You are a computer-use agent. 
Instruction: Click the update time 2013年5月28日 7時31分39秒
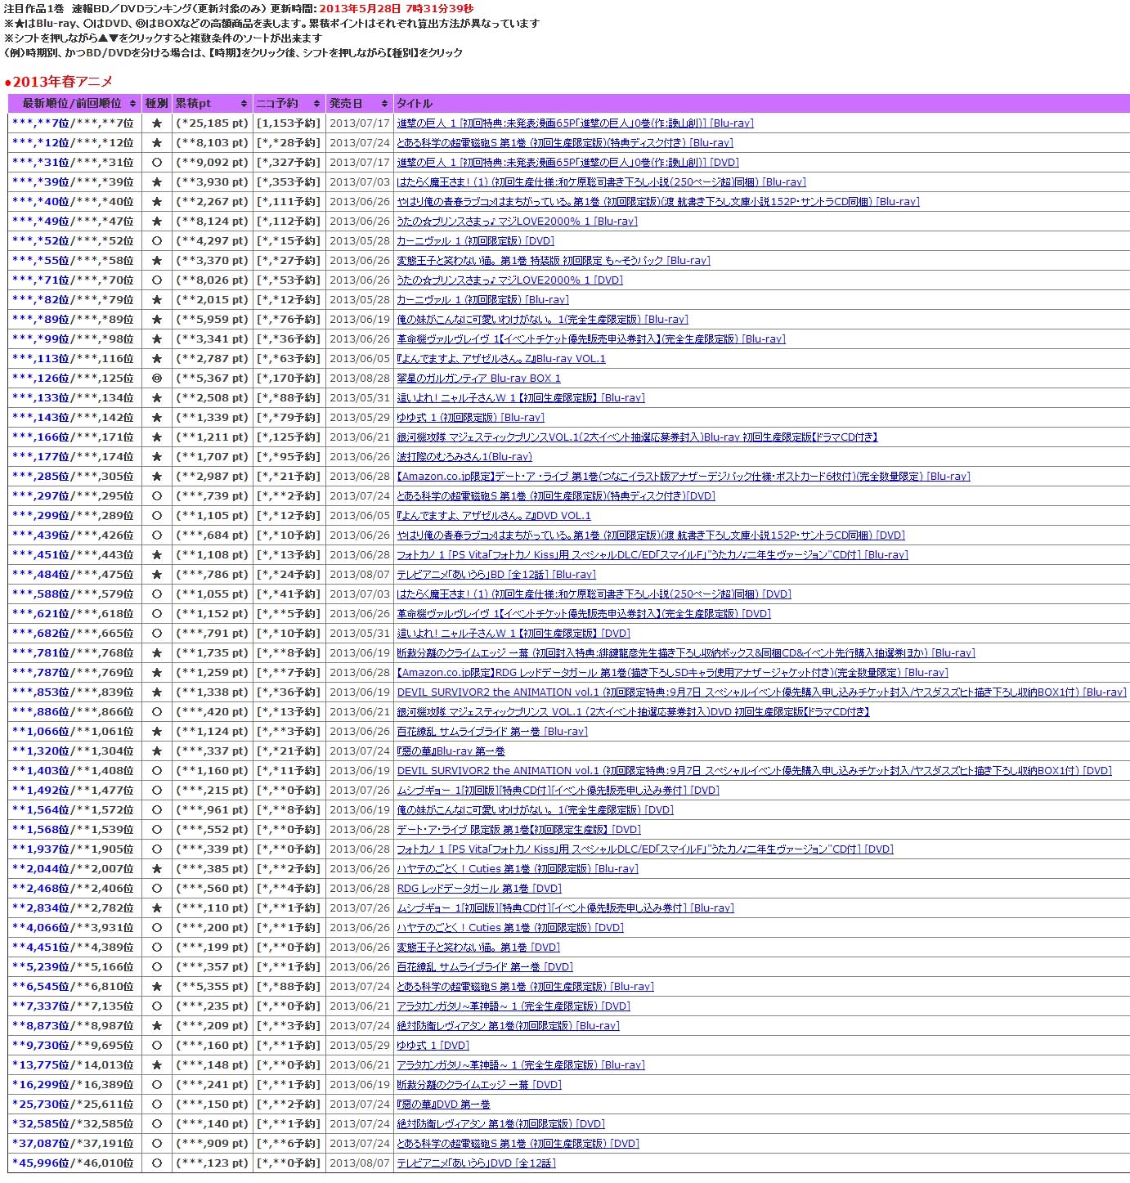click(x=396, y=8)
